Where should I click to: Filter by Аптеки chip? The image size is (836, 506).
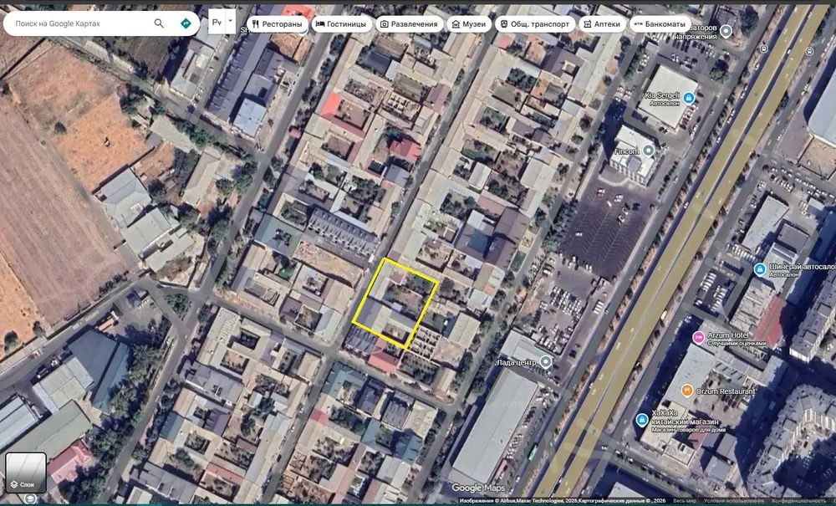point(602,24)
